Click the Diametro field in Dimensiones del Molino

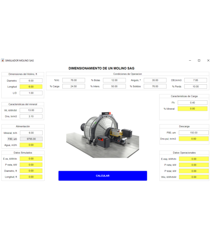point(31,81)
